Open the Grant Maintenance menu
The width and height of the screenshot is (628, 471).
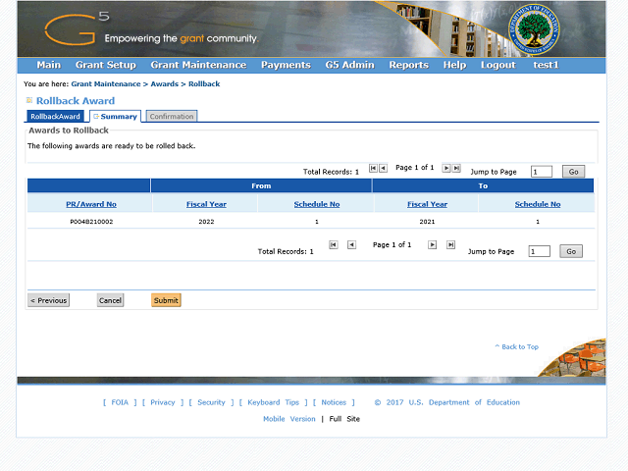[x=198, y=65]
